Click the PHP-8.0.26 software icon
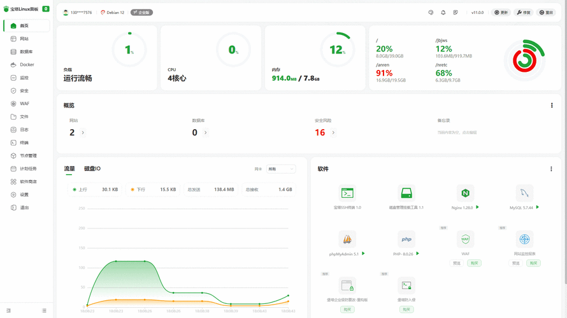The width and height of the screenshot is (567, 318). [x=406, y=240]
